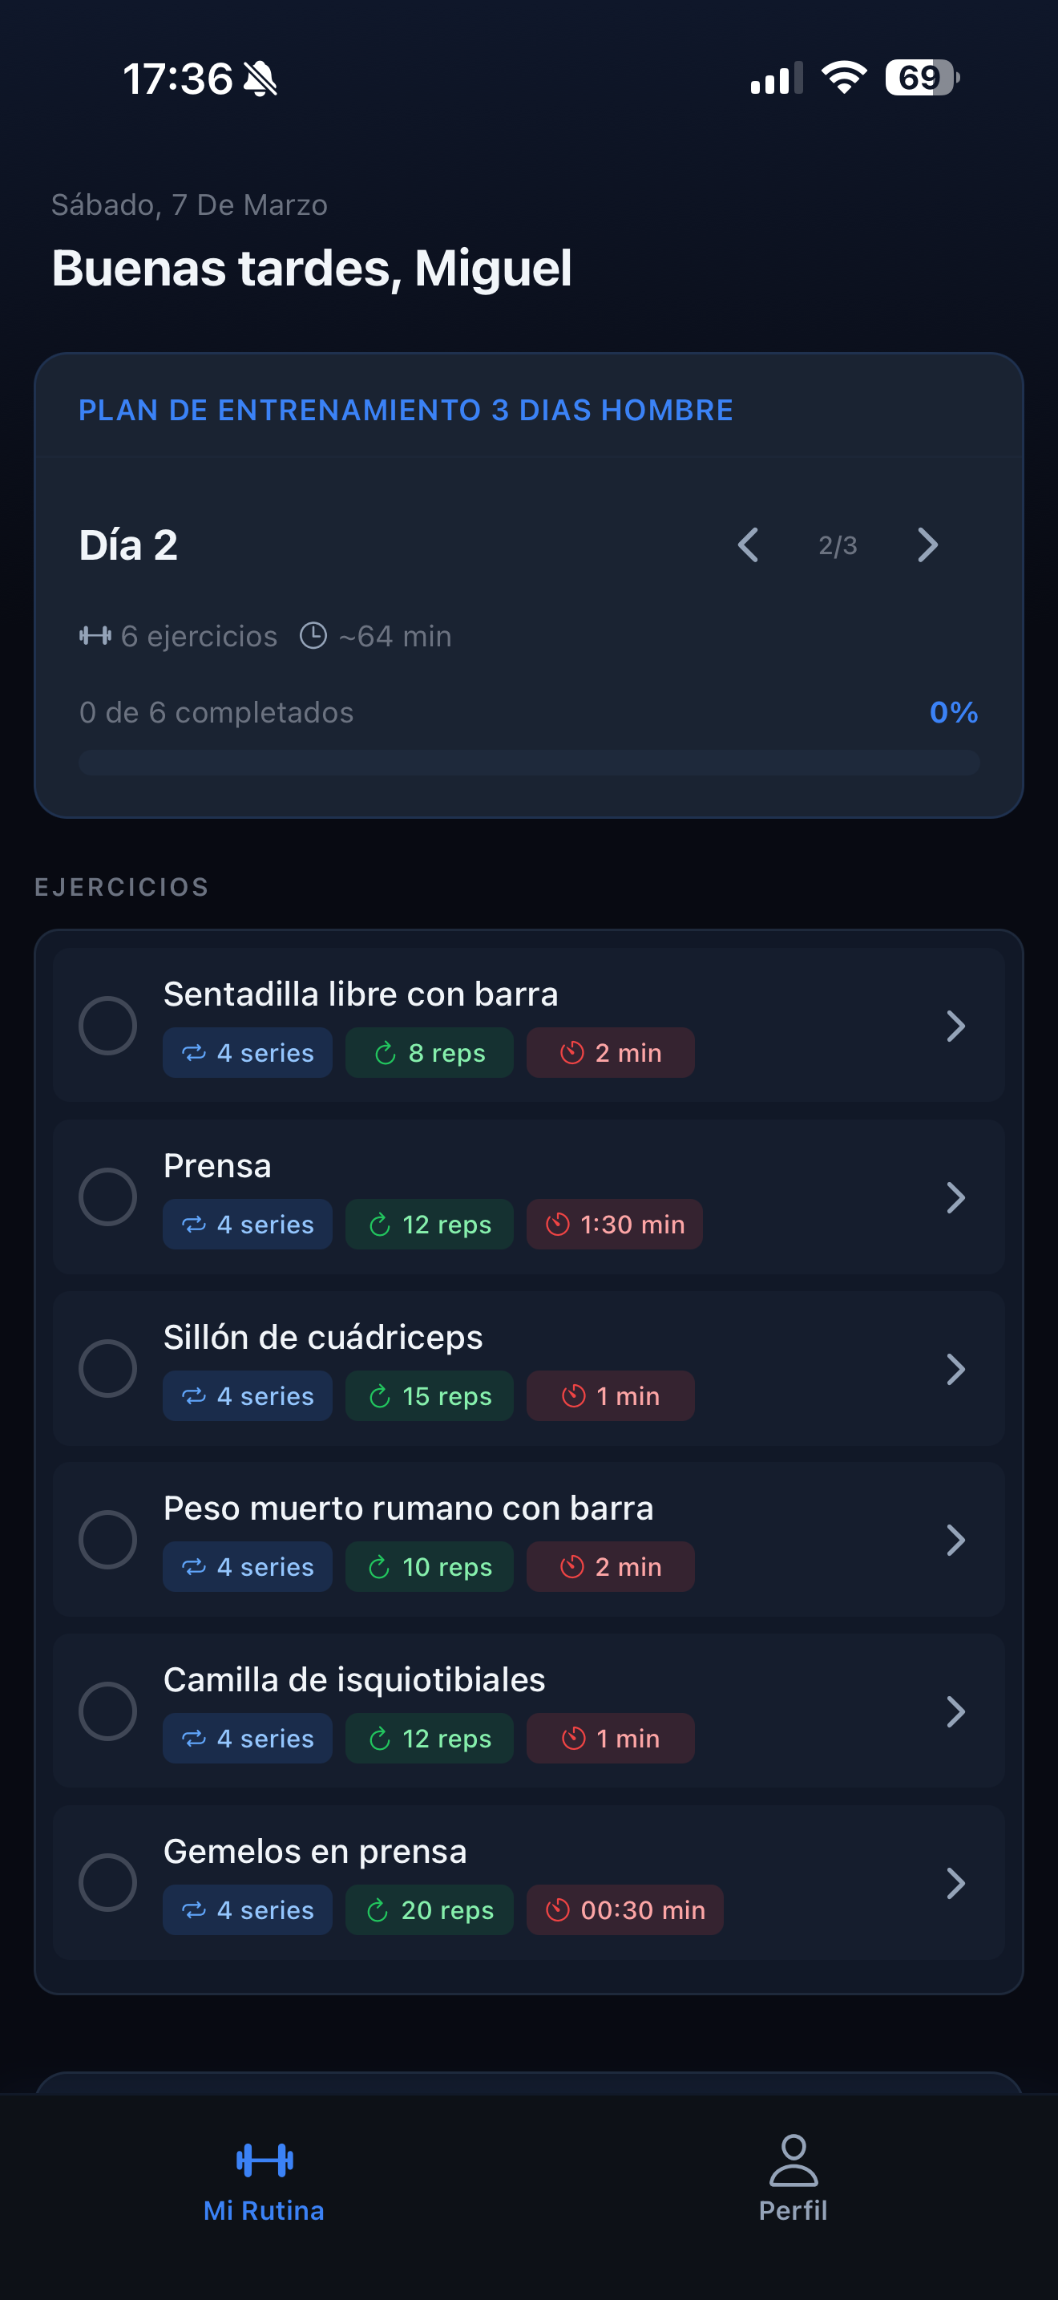Expand Sillón de cuádriceps details chevron
1058x2300 pixels.
955,1369
